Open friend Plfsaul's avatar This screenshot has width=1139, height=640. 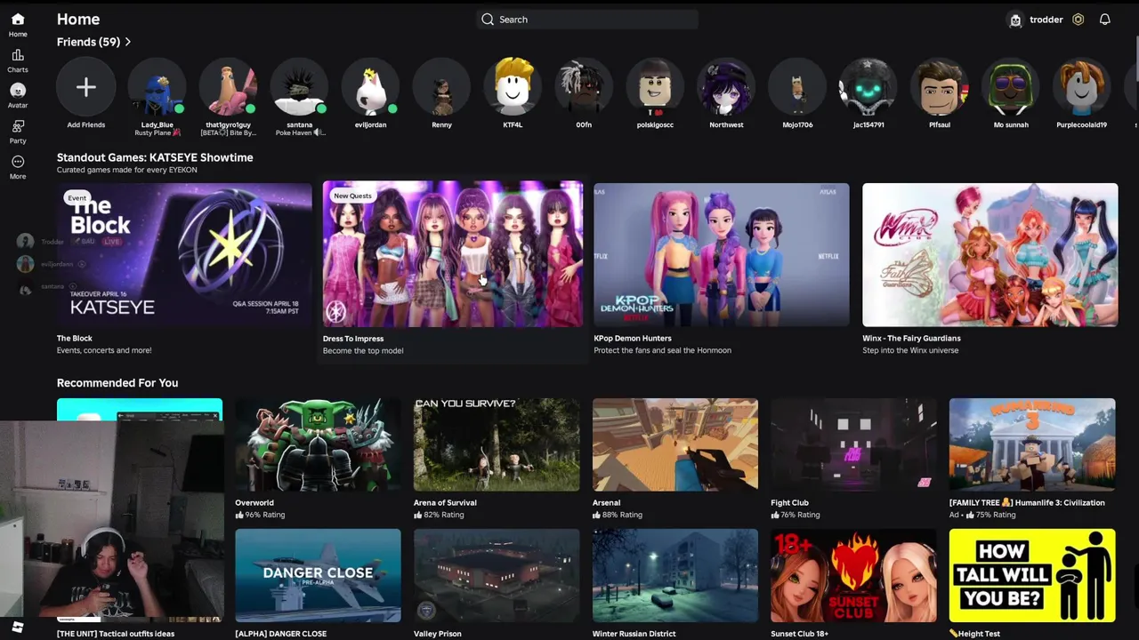click(940, 87)
